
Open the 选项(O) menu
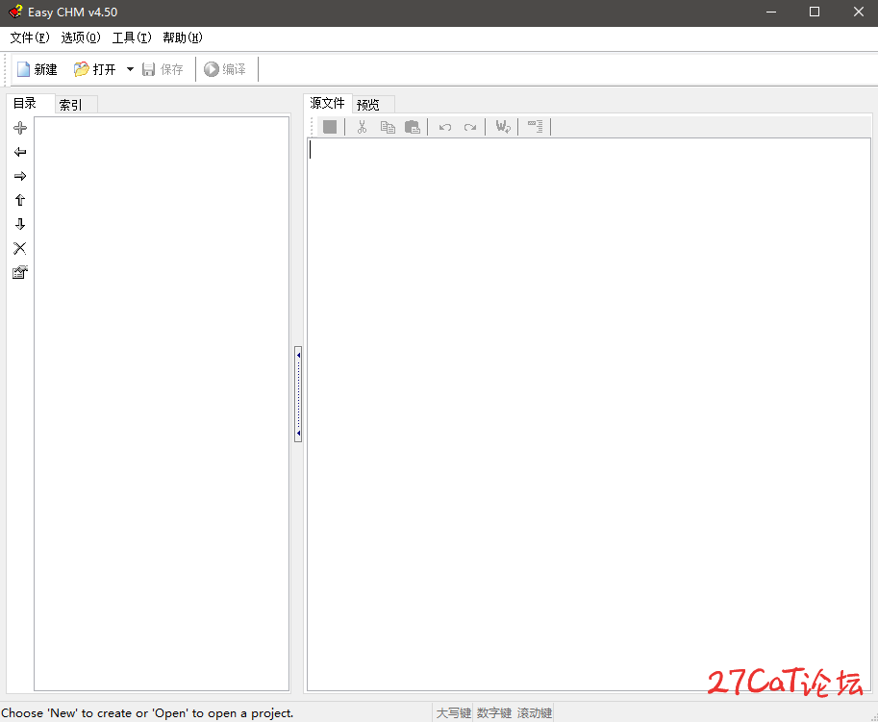(81, 37)
